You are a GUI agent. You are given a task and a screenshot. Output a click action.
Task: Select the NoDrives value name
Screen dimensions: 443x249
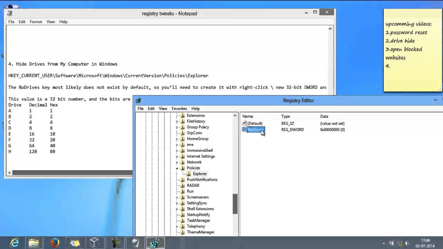pos(256,130)
